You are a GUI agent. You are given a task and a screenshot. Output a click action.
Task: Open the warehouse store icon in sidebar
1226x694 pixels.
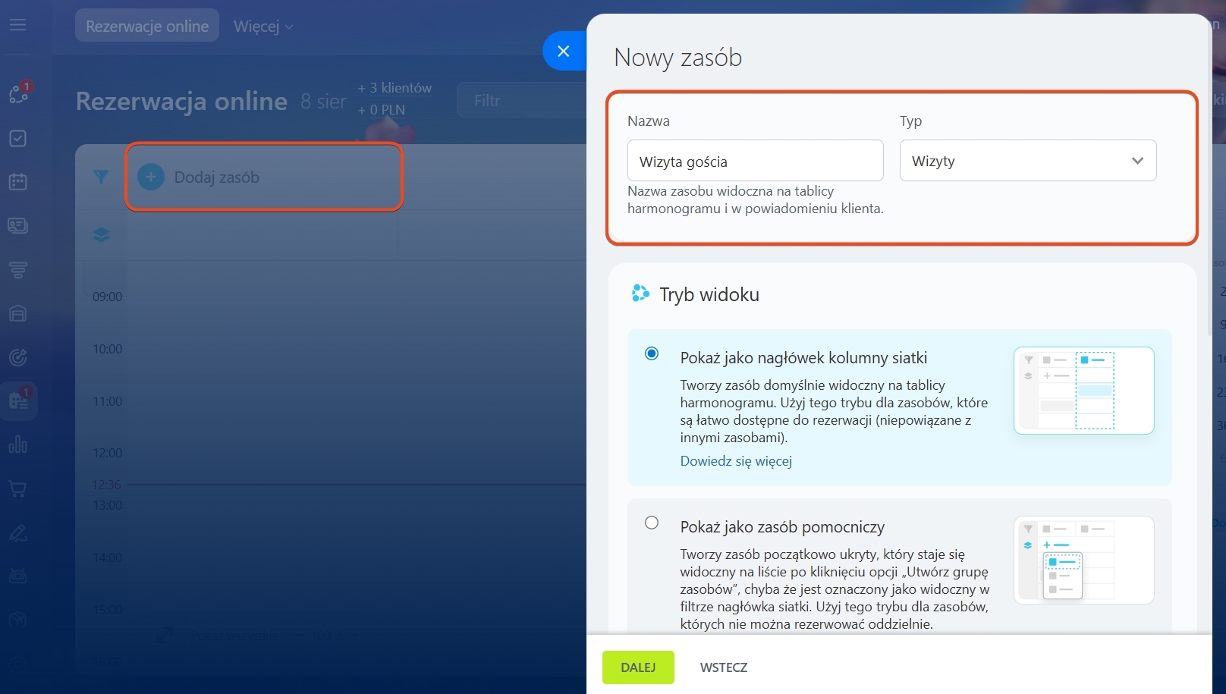(17, 313)
